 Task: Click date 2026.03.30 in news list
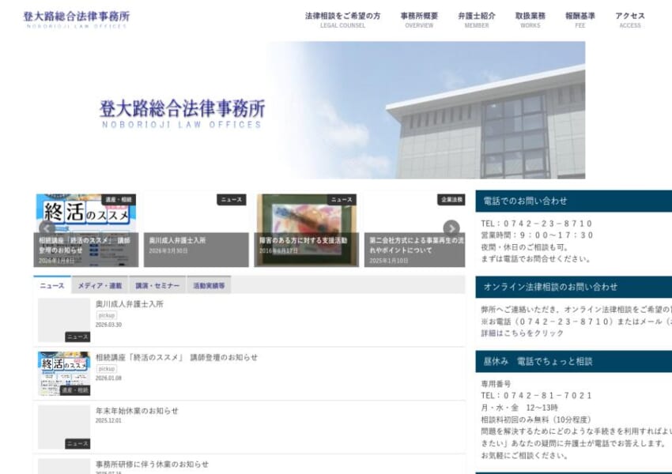click(108, 325)
